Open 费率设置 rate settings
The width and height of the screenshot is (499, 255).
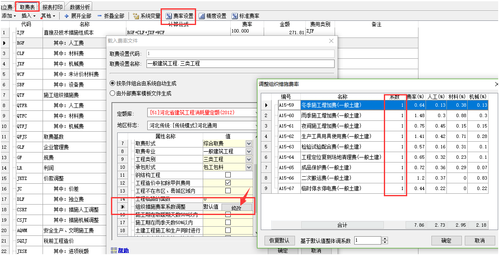coord(179,16)
